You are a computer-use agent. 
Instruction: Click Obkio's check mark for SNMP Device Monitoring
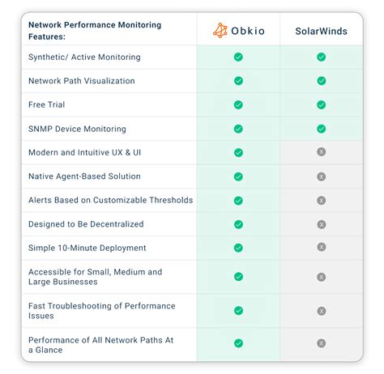(x=238, y=129)
